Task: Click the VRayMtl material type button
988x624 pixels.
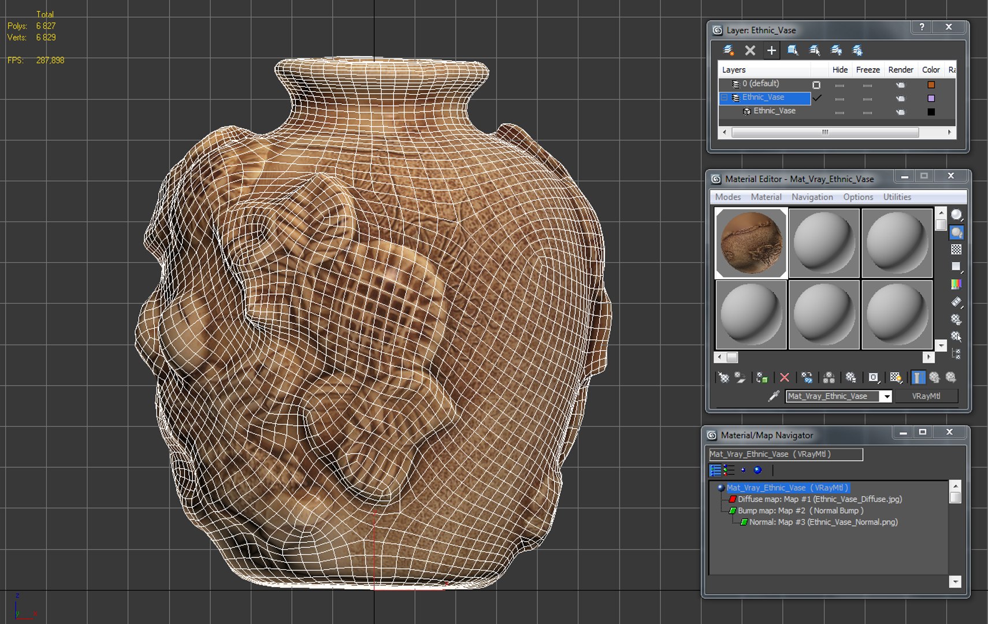Action: tap(926, 396)
